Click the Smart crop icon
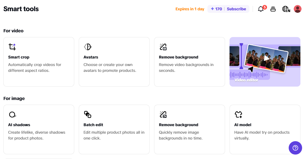This screenshot has width=306, height=159. (12, 47)
